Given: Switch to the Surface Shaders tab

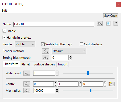Looking at the screenshot, I should [x=44, y=64].
